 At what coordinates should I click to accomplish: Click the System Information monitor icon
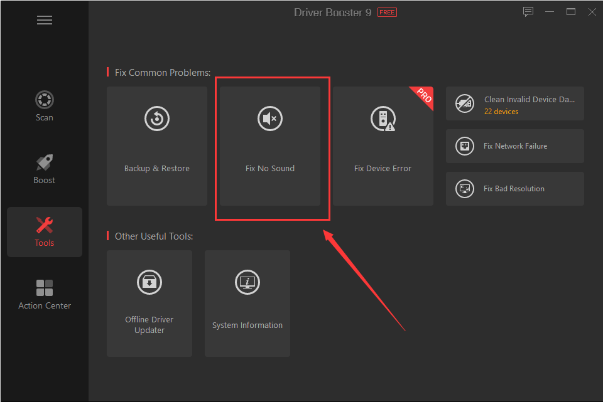(247, 282)
